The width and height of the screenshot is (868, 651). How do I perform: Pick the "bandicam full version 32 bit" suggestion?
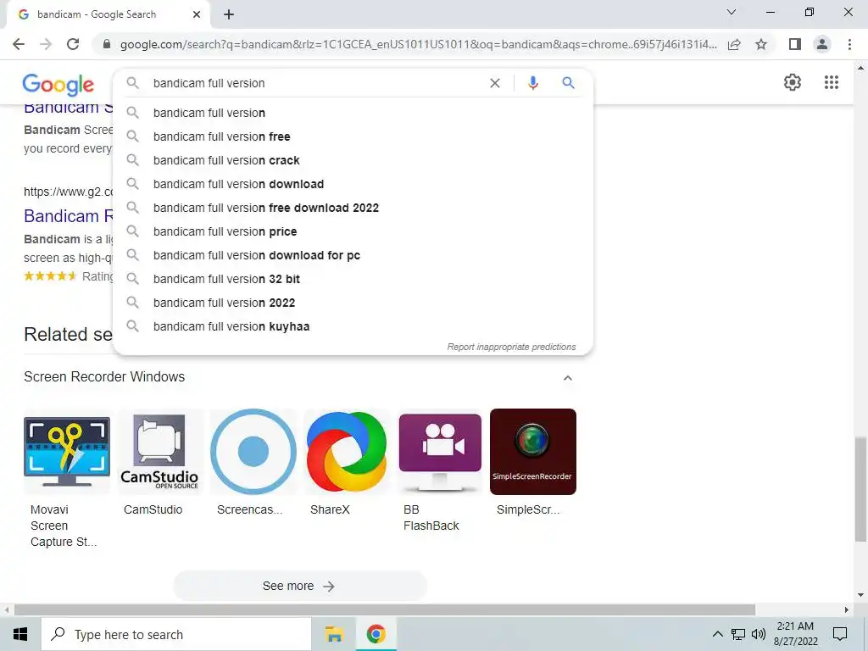pyautogui.click(x=353, y=280)
